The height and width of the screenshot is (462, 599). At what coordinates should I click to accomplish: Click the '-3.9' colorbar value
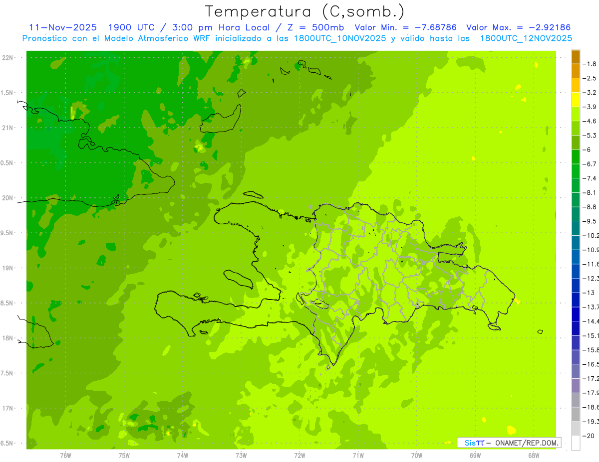[590, 107]
